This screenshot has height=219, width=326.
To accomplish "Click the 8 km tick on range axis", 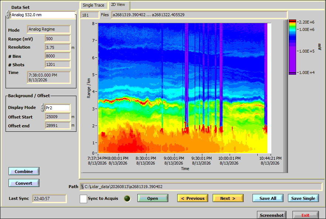I will (93, 24).
